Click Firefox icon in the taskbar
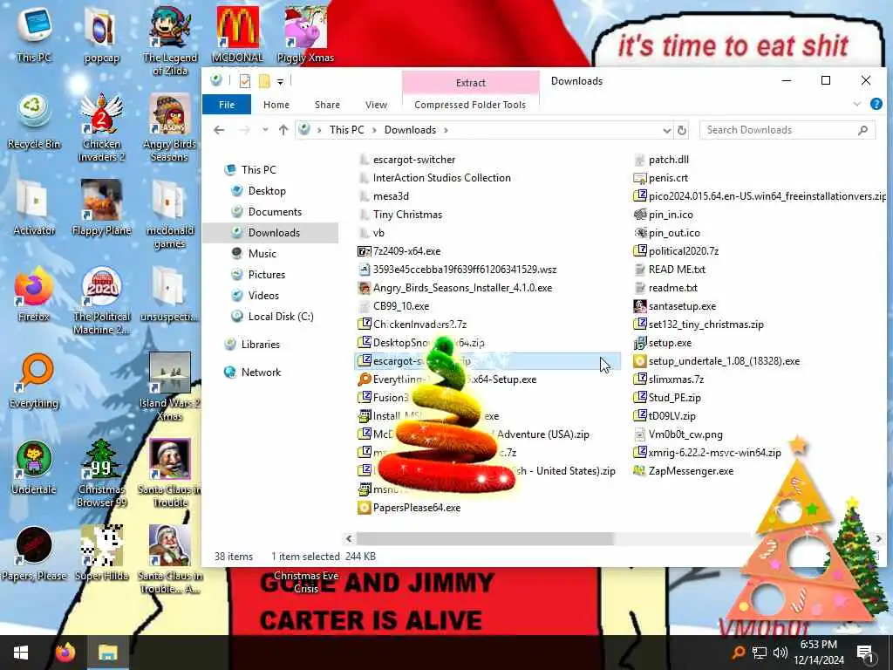 coord(65,653)
